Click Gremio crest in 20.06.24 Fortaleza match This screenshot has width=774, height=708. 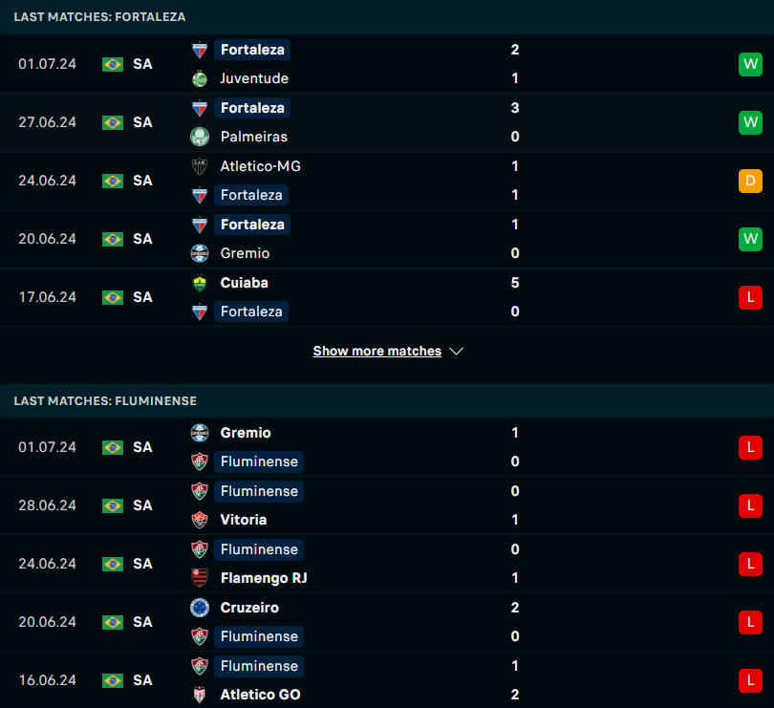200,253
